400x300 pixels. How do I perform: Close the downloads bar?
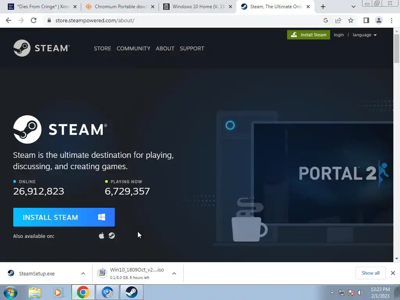pos(393,273)
